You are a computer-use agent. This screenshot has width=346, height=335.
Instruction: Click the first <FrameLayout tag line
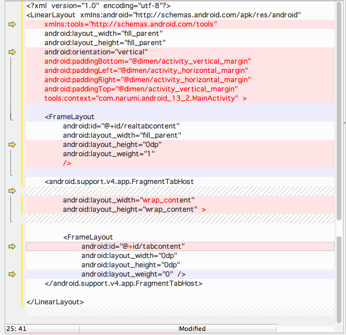(69, 117)
